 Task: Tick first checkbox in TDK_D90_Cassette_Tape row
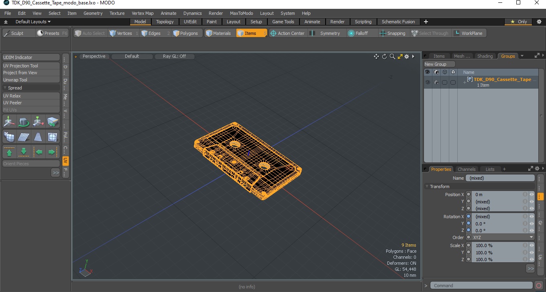point(444,82)
